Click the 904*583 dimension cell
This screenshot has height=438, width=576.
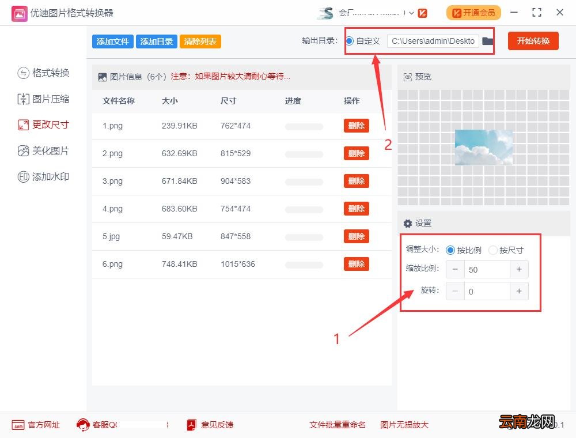(x=236, y=181)
